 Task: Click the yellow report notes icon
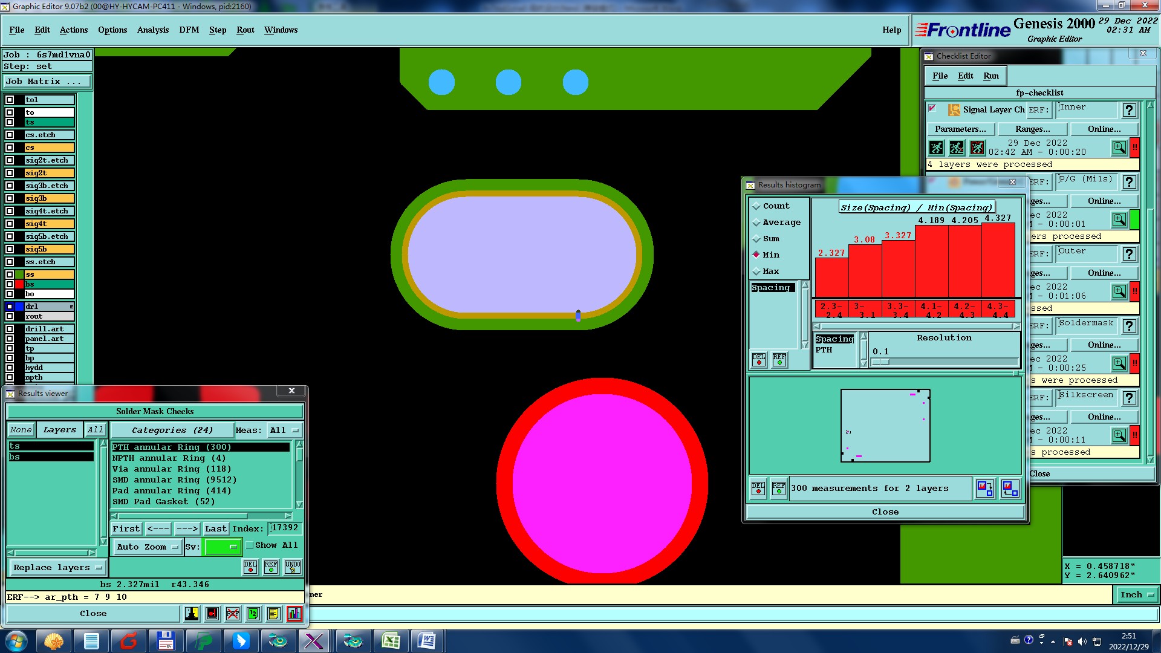coord(273,614)
